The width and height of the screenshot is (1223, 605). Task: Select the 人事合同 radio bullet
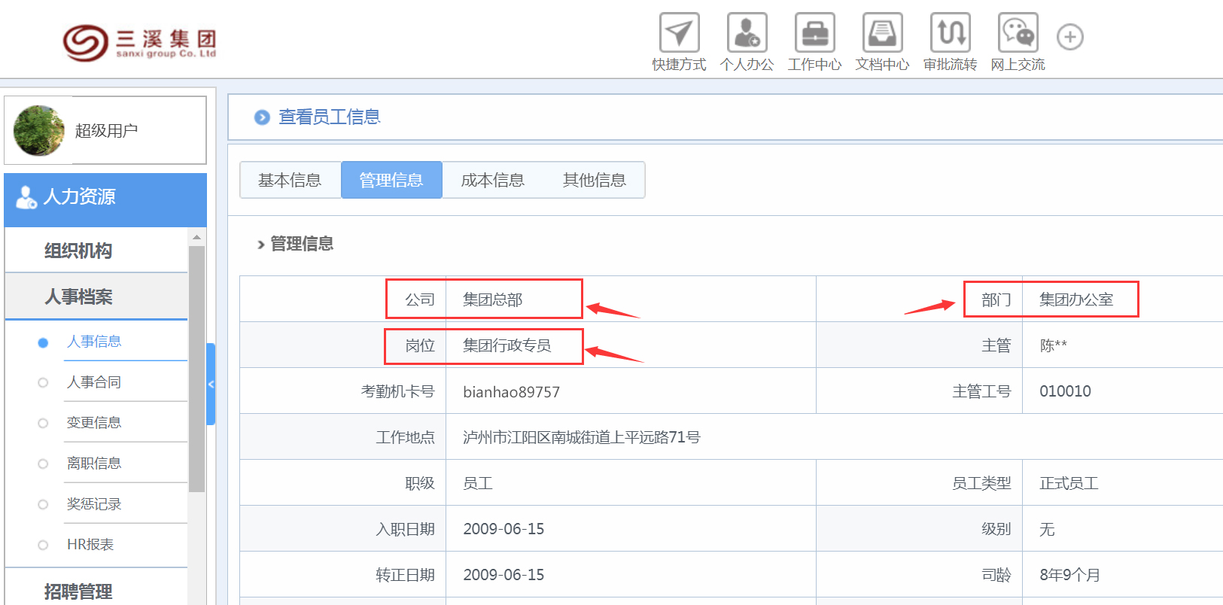(x=43, y=383)
